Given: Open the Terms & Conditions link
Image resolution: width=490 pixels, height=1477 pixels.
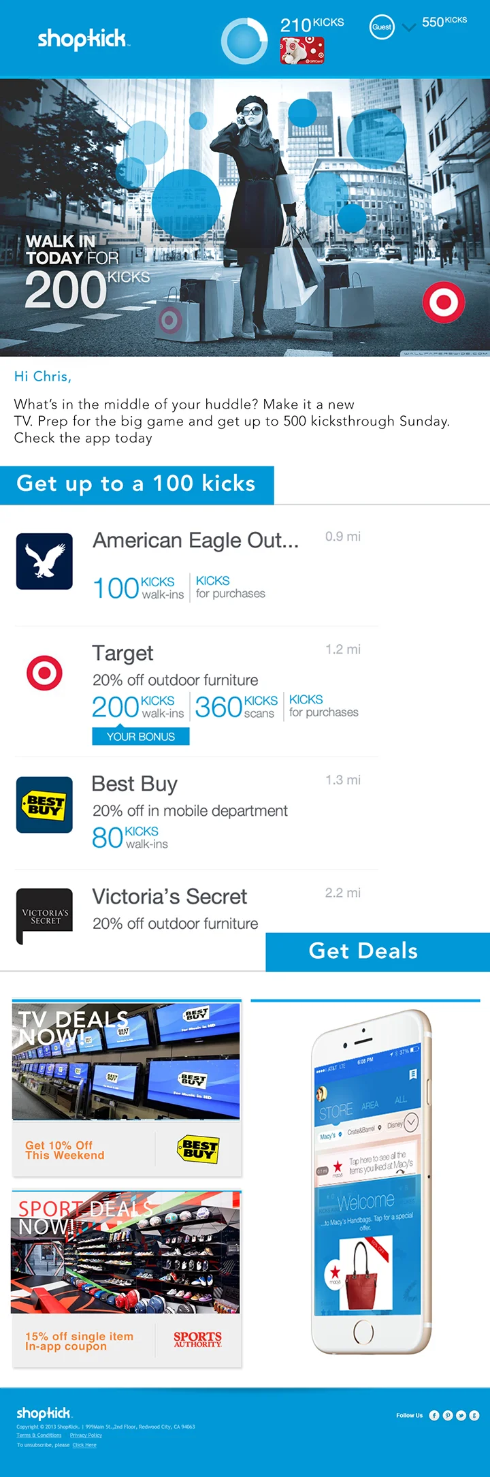Looking at the screenshot, I should tap(39, 1435).
